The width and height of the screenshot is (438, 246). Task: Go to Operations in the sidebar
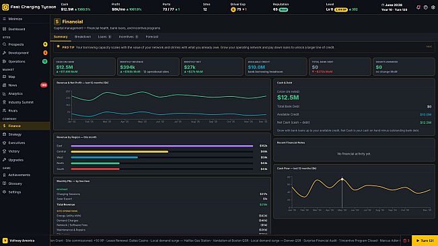click(25, 61)
